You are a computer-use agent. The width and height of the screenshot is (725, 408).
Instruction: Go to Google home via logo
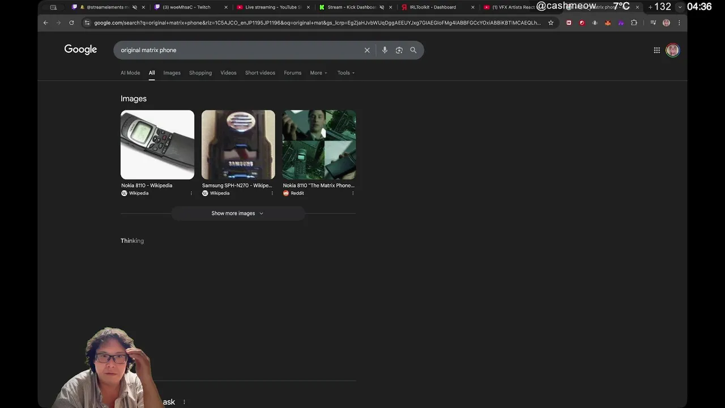pos(80,49)
